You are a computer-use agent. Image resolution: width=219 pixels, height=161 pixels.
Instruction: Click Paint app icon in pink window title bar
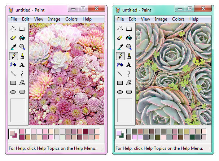click(x=11, y=10)
